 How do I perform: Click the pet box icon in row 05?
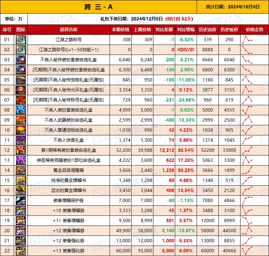click(21, 80)
